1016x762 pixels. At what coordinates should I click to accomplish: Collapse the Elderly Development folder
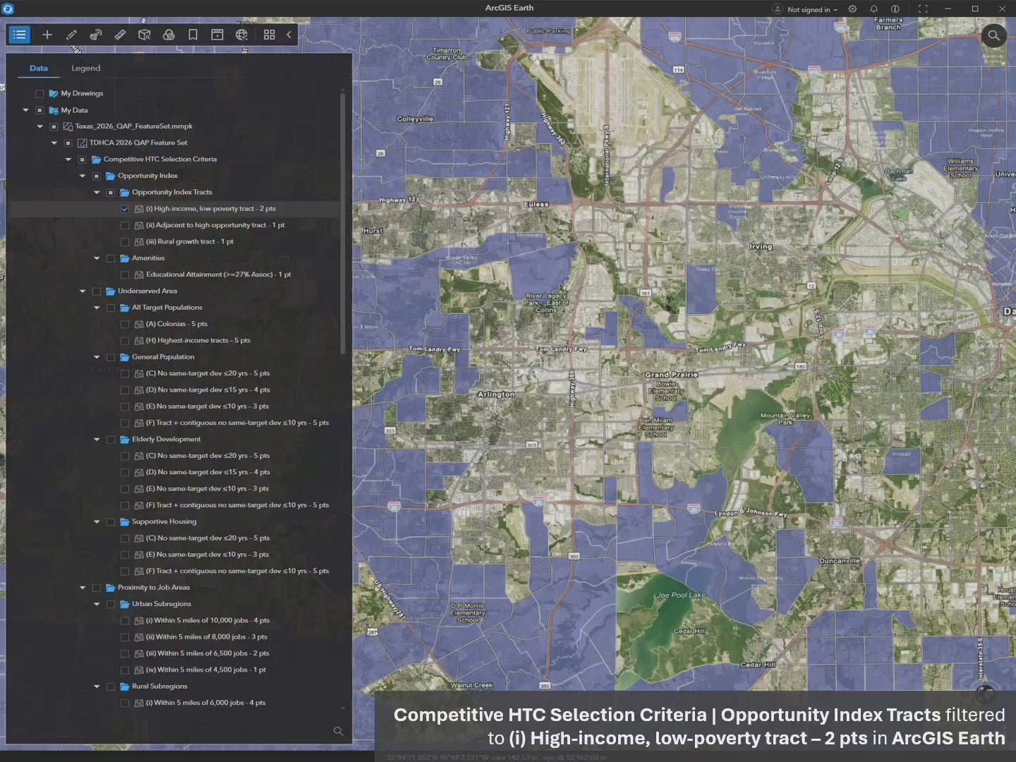97,440
